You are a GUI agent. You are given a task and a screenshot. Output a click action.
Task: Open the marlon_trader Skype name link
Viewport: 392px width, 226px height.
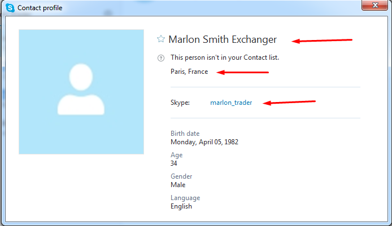[x=231, y=103]
